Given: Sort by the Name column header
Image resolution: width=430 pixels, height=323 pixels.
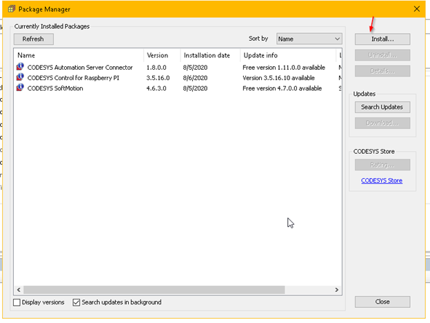Looking at the screenshot, I should click(79, 55).
